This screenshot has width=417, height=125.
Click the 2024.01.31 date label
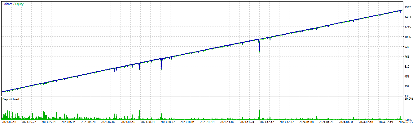346,123
